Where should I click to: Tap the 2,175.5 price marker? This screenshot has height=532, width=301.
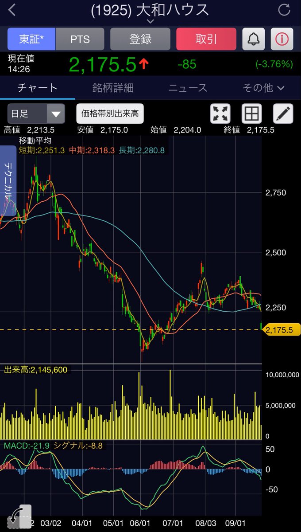(282, 330)
